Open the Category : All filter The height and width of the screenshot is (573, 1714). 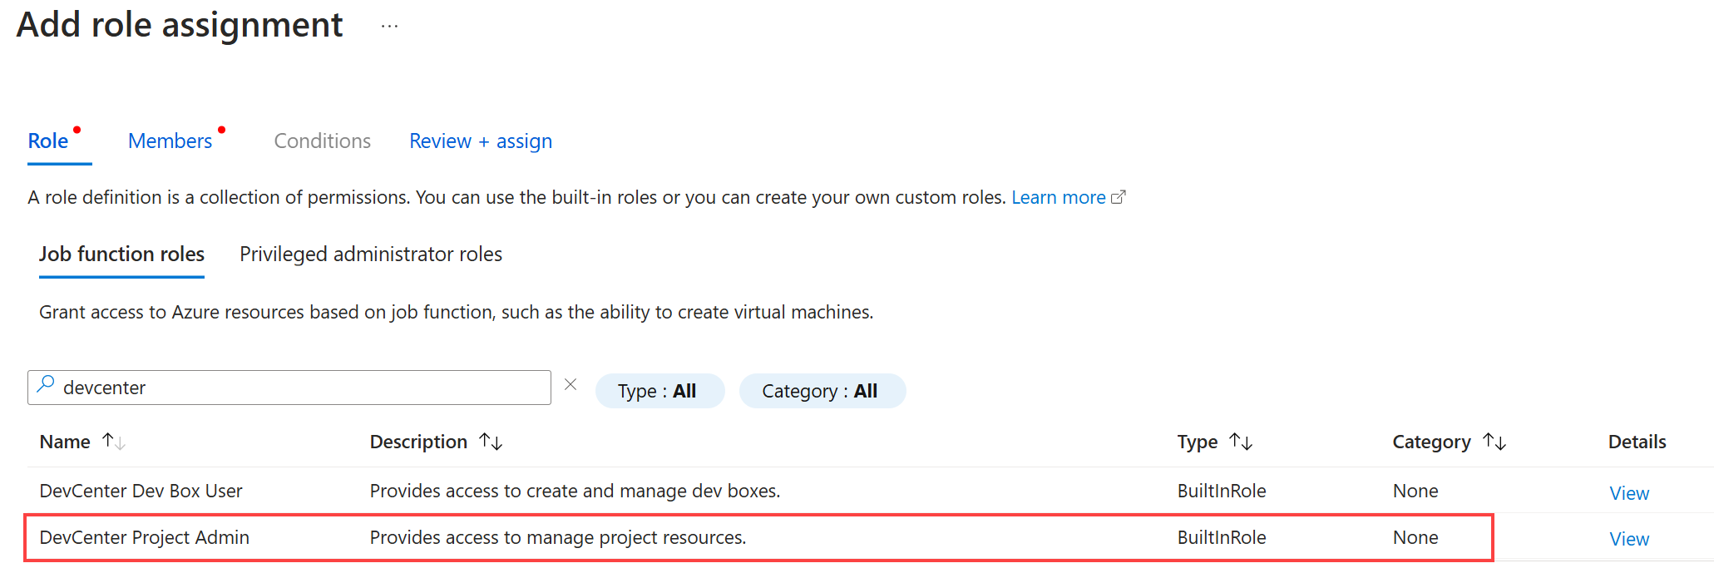click(822, 391)
